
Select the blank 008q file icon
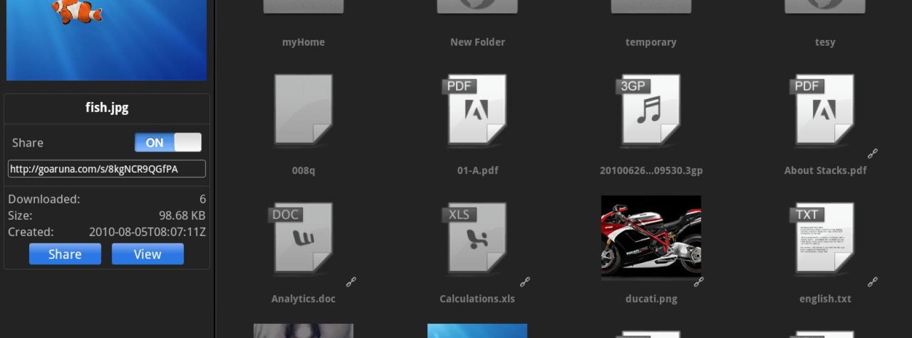click(303, 109)
